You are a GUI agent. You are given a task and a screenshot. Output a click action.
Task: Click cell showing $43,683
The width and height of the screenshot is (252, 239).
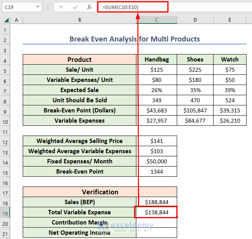coord(157,110)
